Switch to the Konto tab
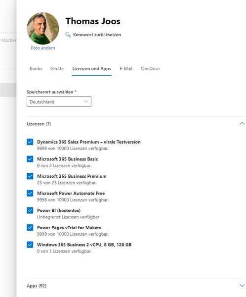This screenshot has width=246, height=297. [36, 69]
